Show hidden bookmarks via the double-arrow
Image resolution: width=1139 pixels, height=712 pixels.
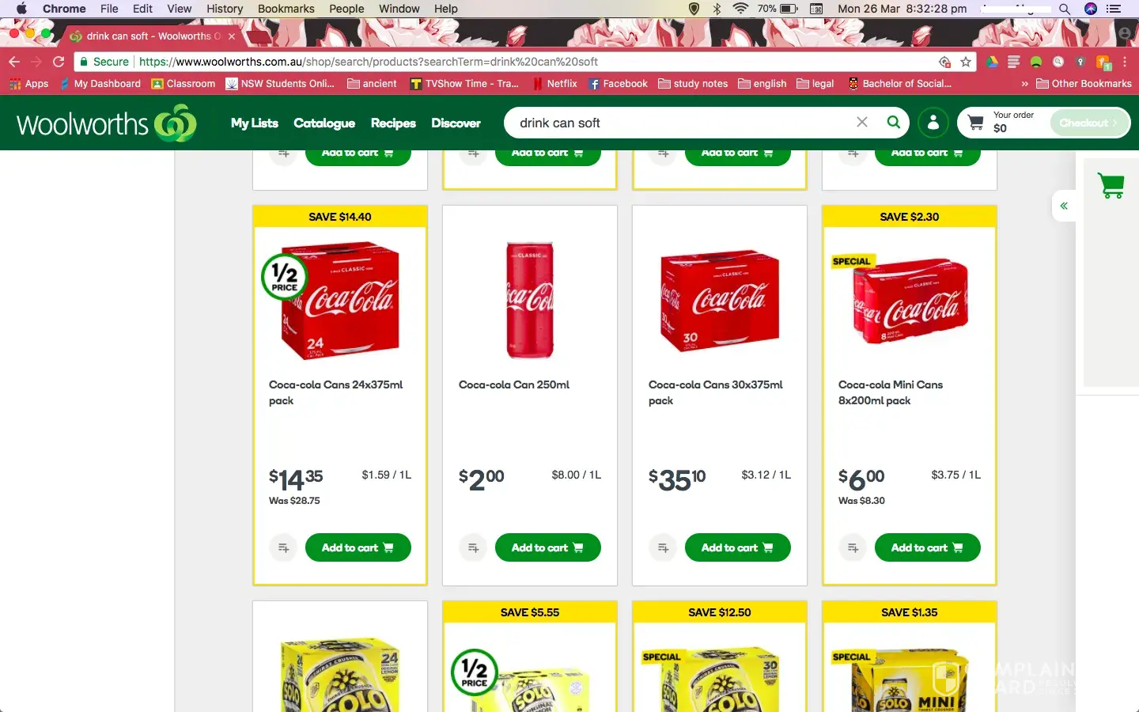(1025, 84)
